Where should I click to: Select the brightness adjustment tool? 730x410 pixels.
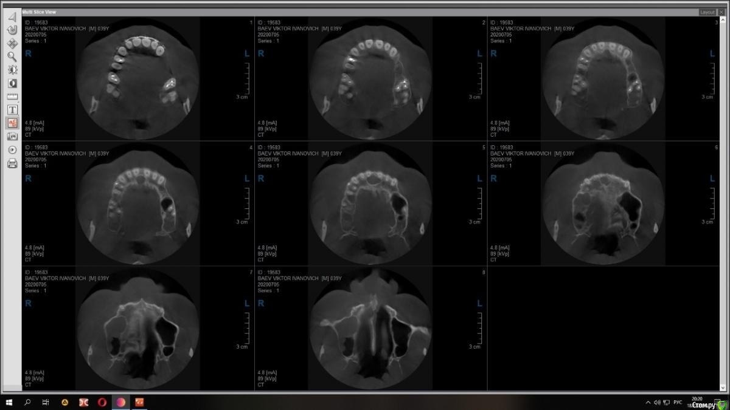click(12, 70)
